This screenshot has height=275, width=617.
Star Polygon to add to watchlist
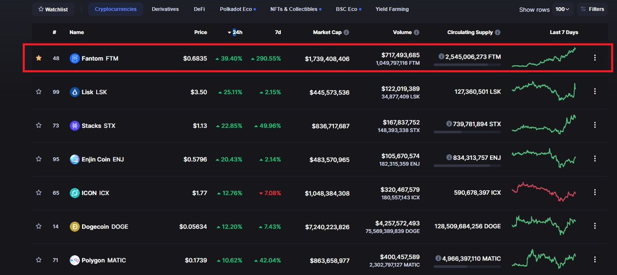pos(39,260)
